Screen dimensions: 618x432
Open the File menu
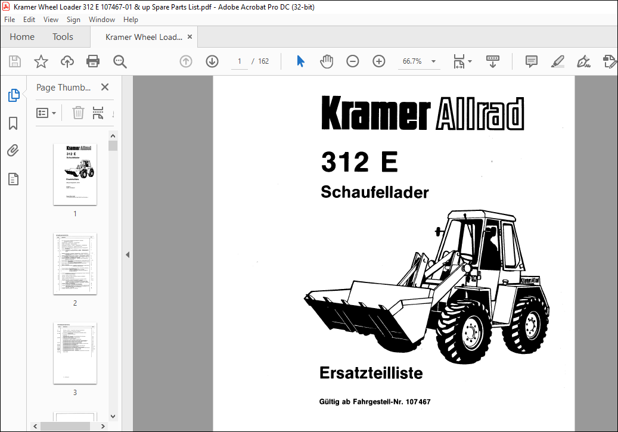(10, 19)
